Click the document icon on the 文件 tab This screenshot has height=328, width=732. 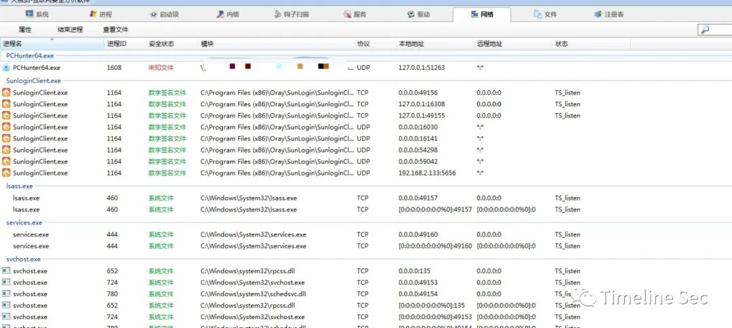(x=537, y=14)
